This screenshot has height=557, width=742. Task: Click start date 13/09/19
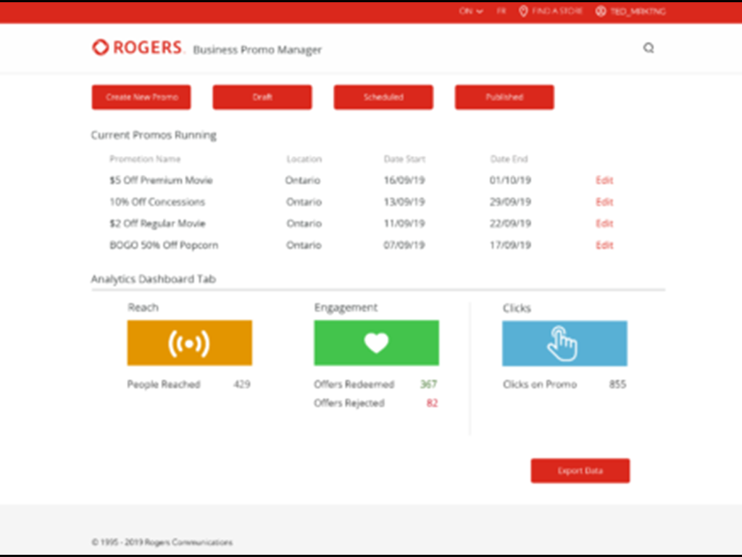(404, 202)
